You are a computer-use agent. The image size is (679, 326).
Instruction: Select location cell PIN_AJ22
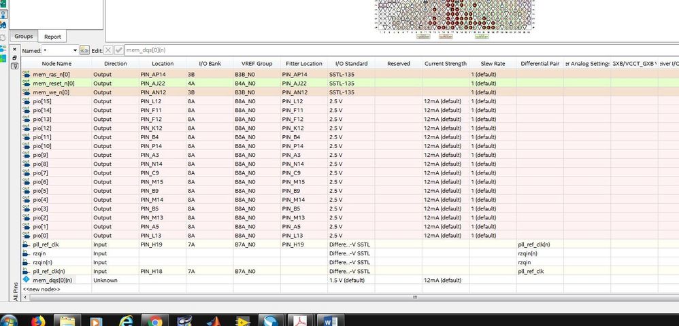(x=163, y=84)
